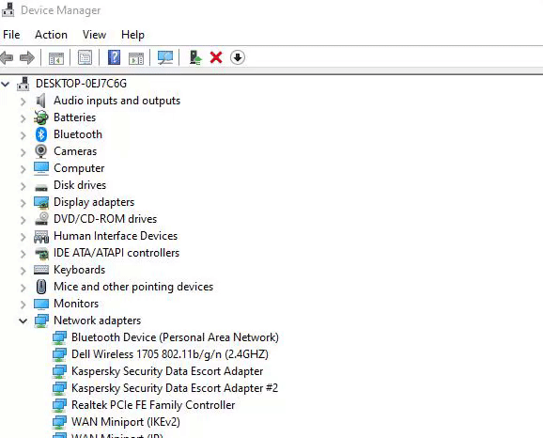Select the Display adapters label
Image resolution: width=543 pixels, height=438 pixels.
pos(94,202)
